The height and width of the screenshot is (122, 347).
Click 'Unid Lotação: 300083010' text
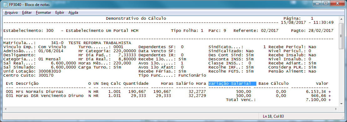32,71
